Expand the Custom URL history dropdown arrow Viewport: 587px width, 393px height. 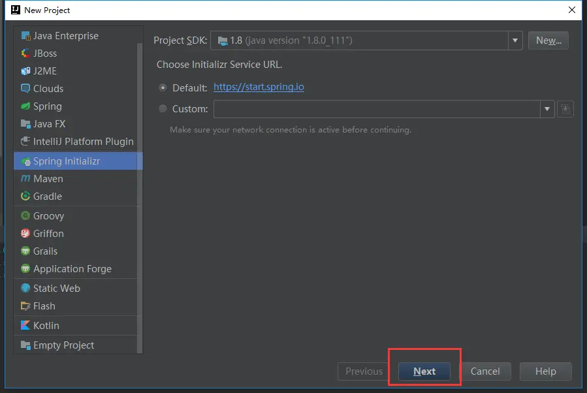point(547,109)
